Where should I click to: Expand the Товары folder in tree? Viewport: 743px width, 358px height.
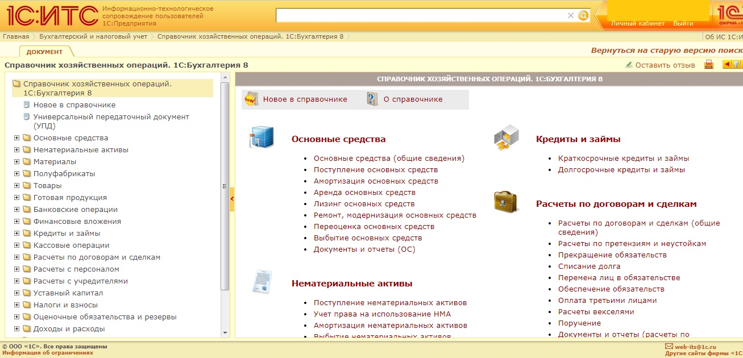coord(16,186)
